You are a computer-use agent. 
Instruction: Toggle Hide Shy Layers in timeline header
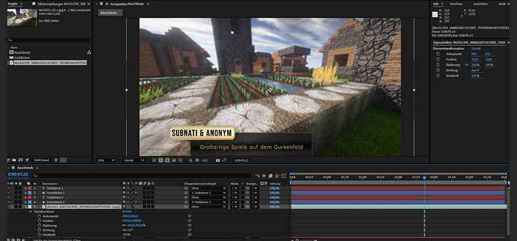click(x=264, y=176)
